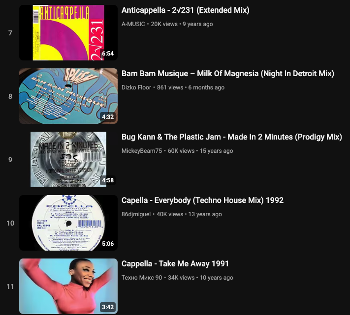Open the Cappella Take Me Away thumbnail
The width and height of the screenshot is (350, 315).
68,286
